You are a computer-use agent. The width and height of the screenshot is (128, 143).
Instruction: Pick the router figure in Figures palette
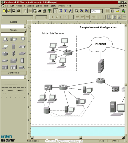point(5,53)
